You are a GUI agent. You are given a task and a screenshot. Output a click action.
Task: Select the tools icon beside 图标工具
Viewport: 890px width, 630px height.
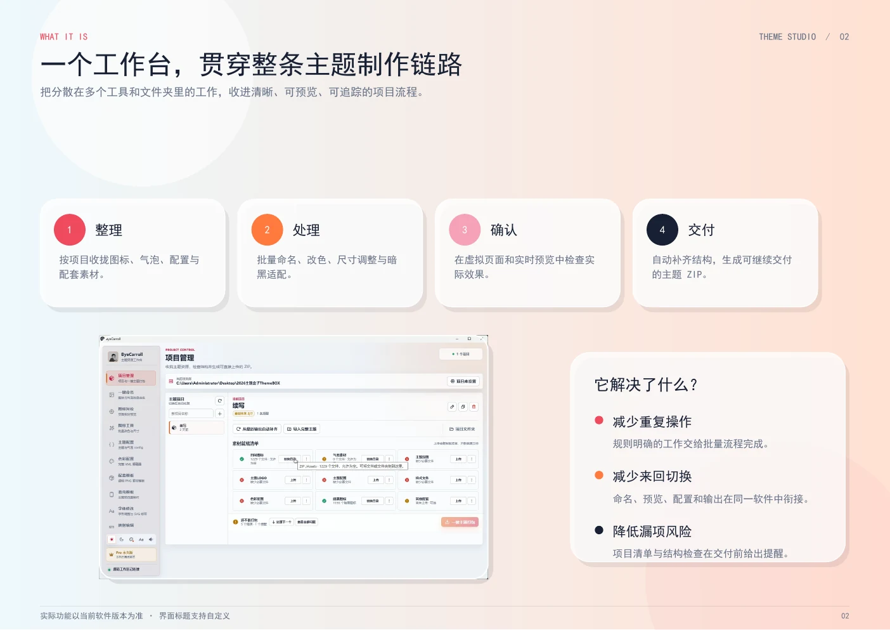(112, 428)
